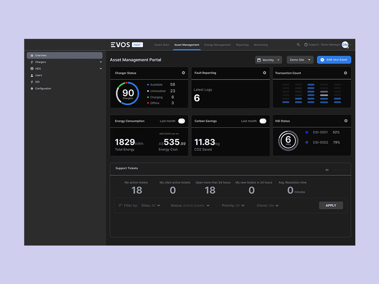Click the 90 Chargers donut chart

pyautogui.click(x=127, y=93)
